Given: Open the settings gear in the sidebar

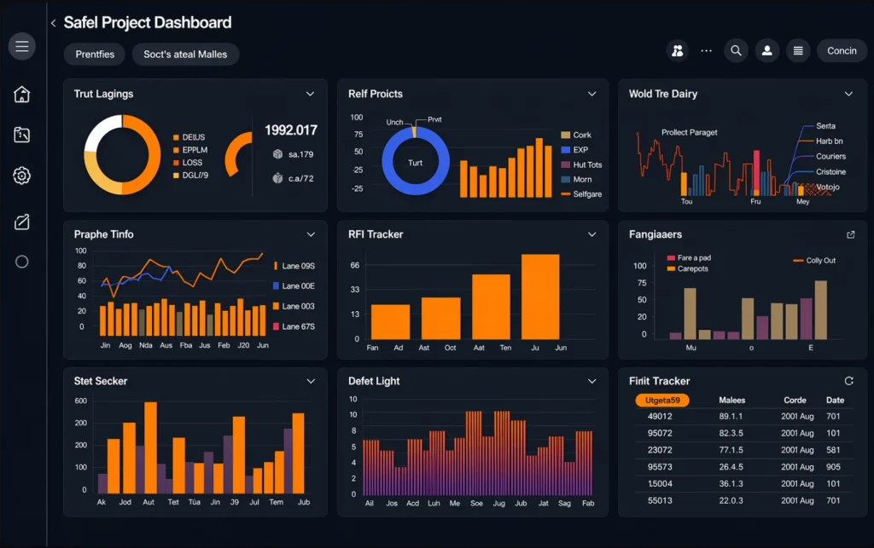Looking at the screenshot, I should (22, 176).
